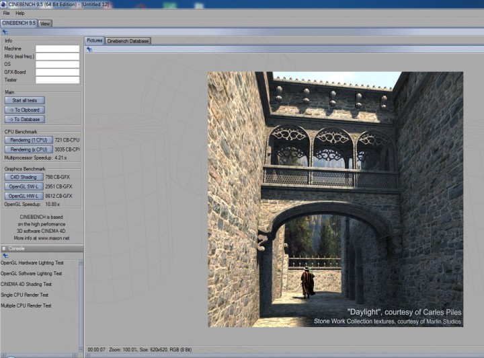The image size is (484, 358).
Task: Open the Cinebench Database tab
Action: coord(128,41)
